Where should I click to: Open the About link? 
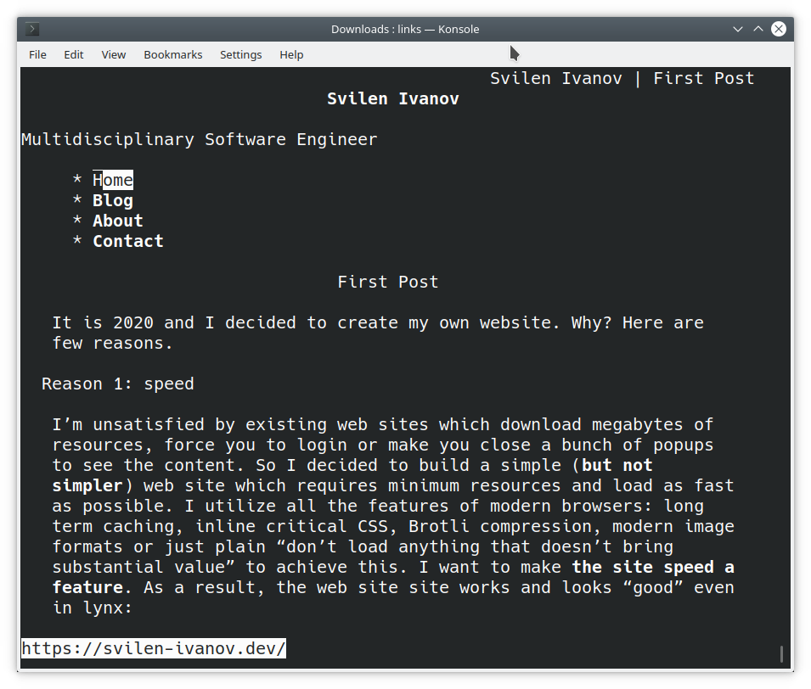point(118,221)
